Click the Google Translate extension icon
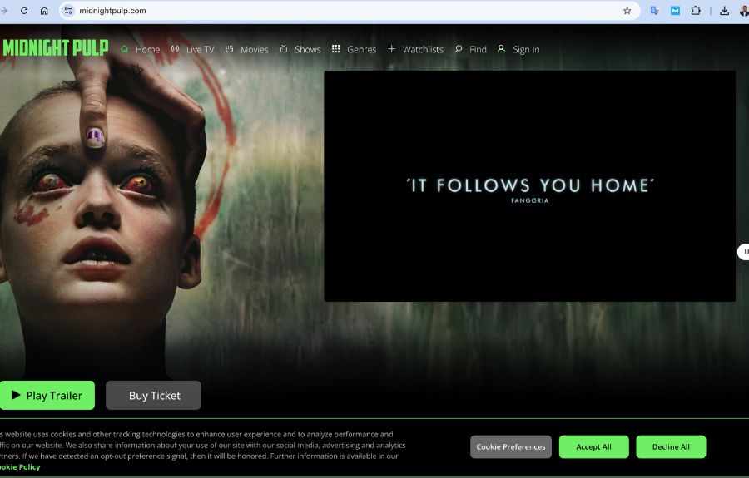Image resolution: width=749 pixels, height=478 pixels. point(654,11)
